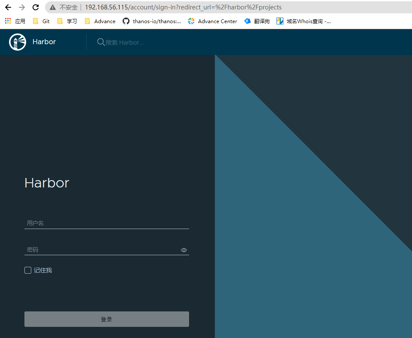This screenshot has width=412, height=338.
Task: Click the browser forward arrow
Action: click(22, 7)
